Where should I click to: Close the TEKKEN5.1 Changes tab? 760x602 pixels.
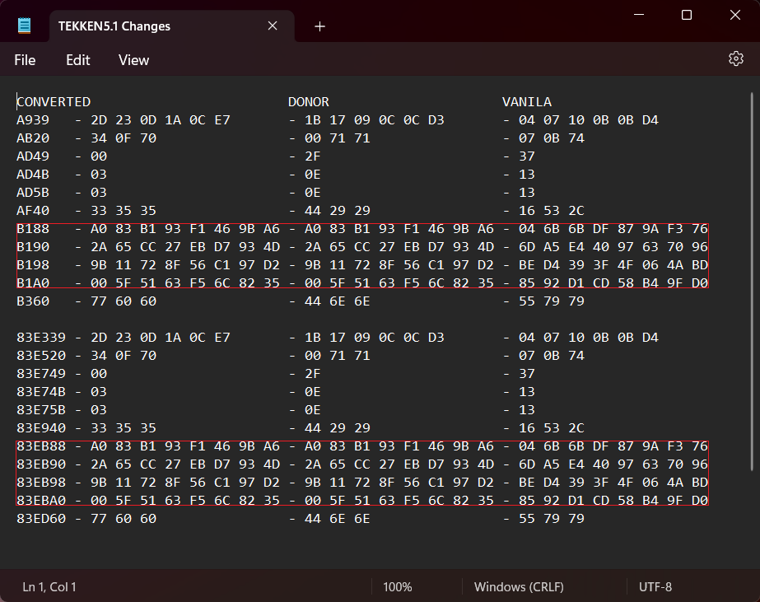click(273, 26)
